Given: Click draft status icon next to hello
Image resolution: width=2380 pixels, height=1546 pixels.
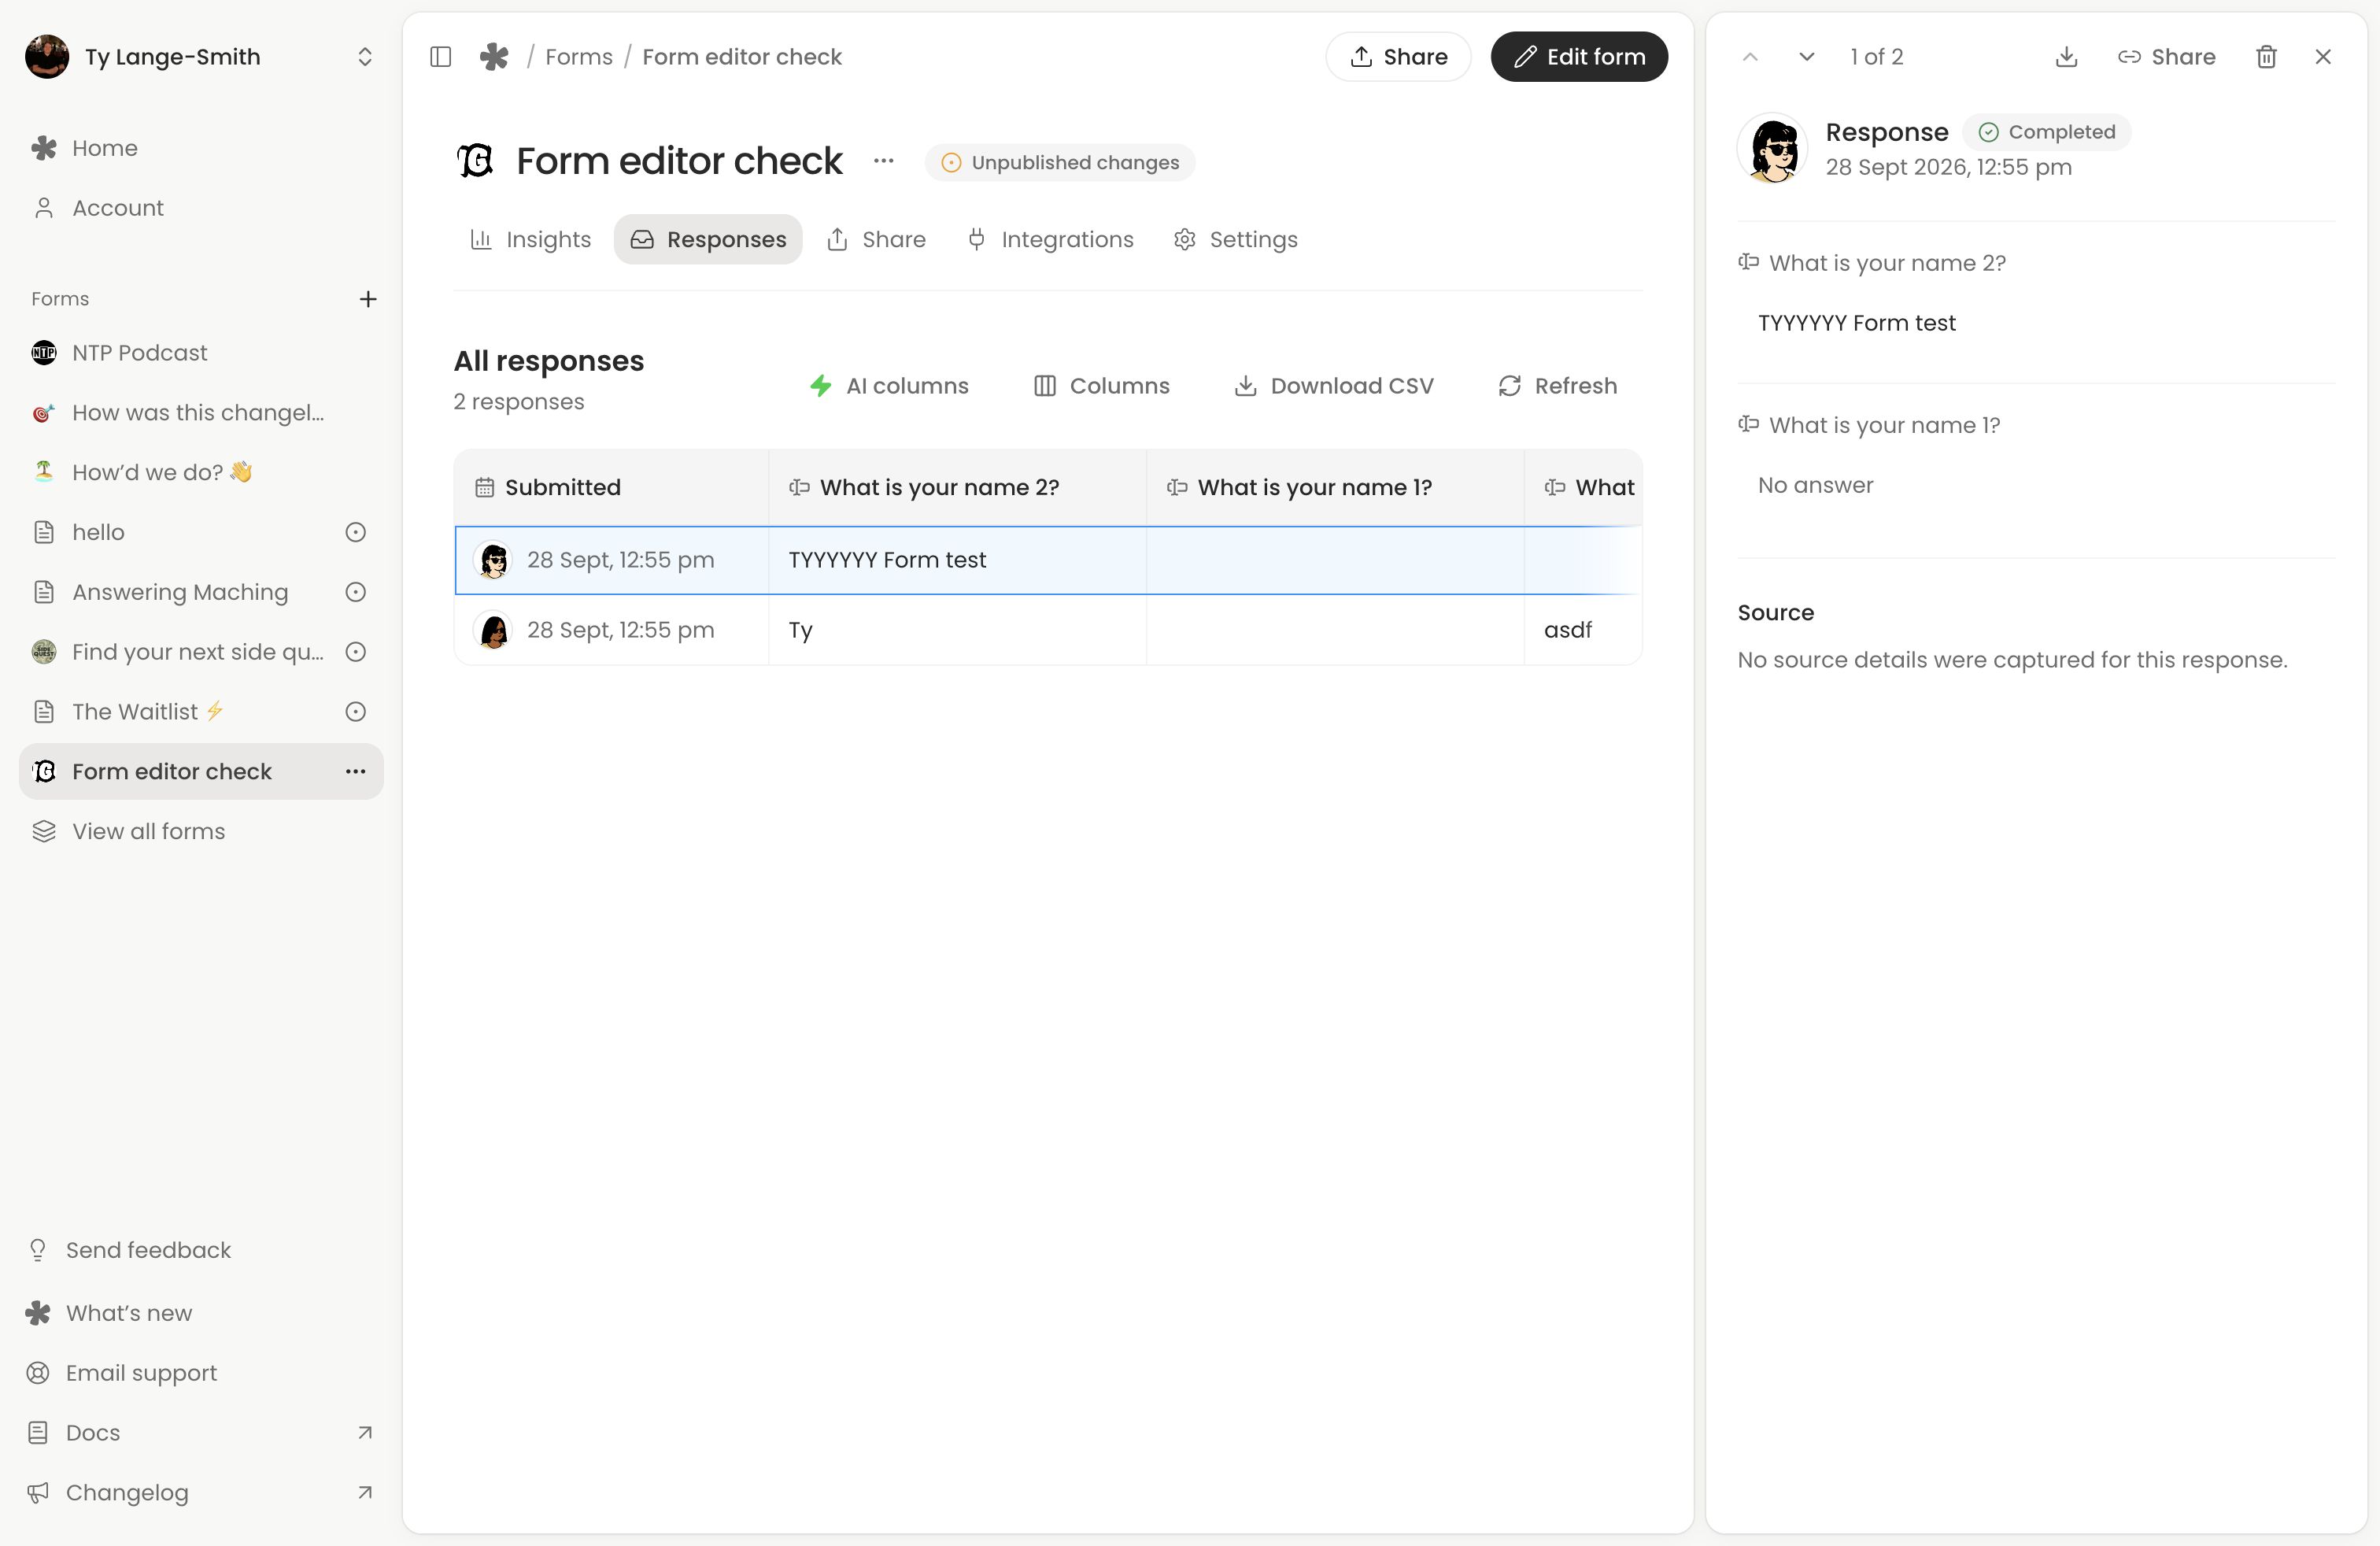Looking at the screenshot, I should [x=355, y=532].
